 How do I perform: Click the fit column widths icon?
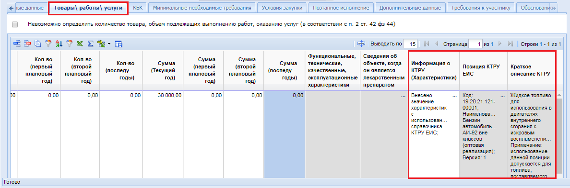(x=361, y=44)
